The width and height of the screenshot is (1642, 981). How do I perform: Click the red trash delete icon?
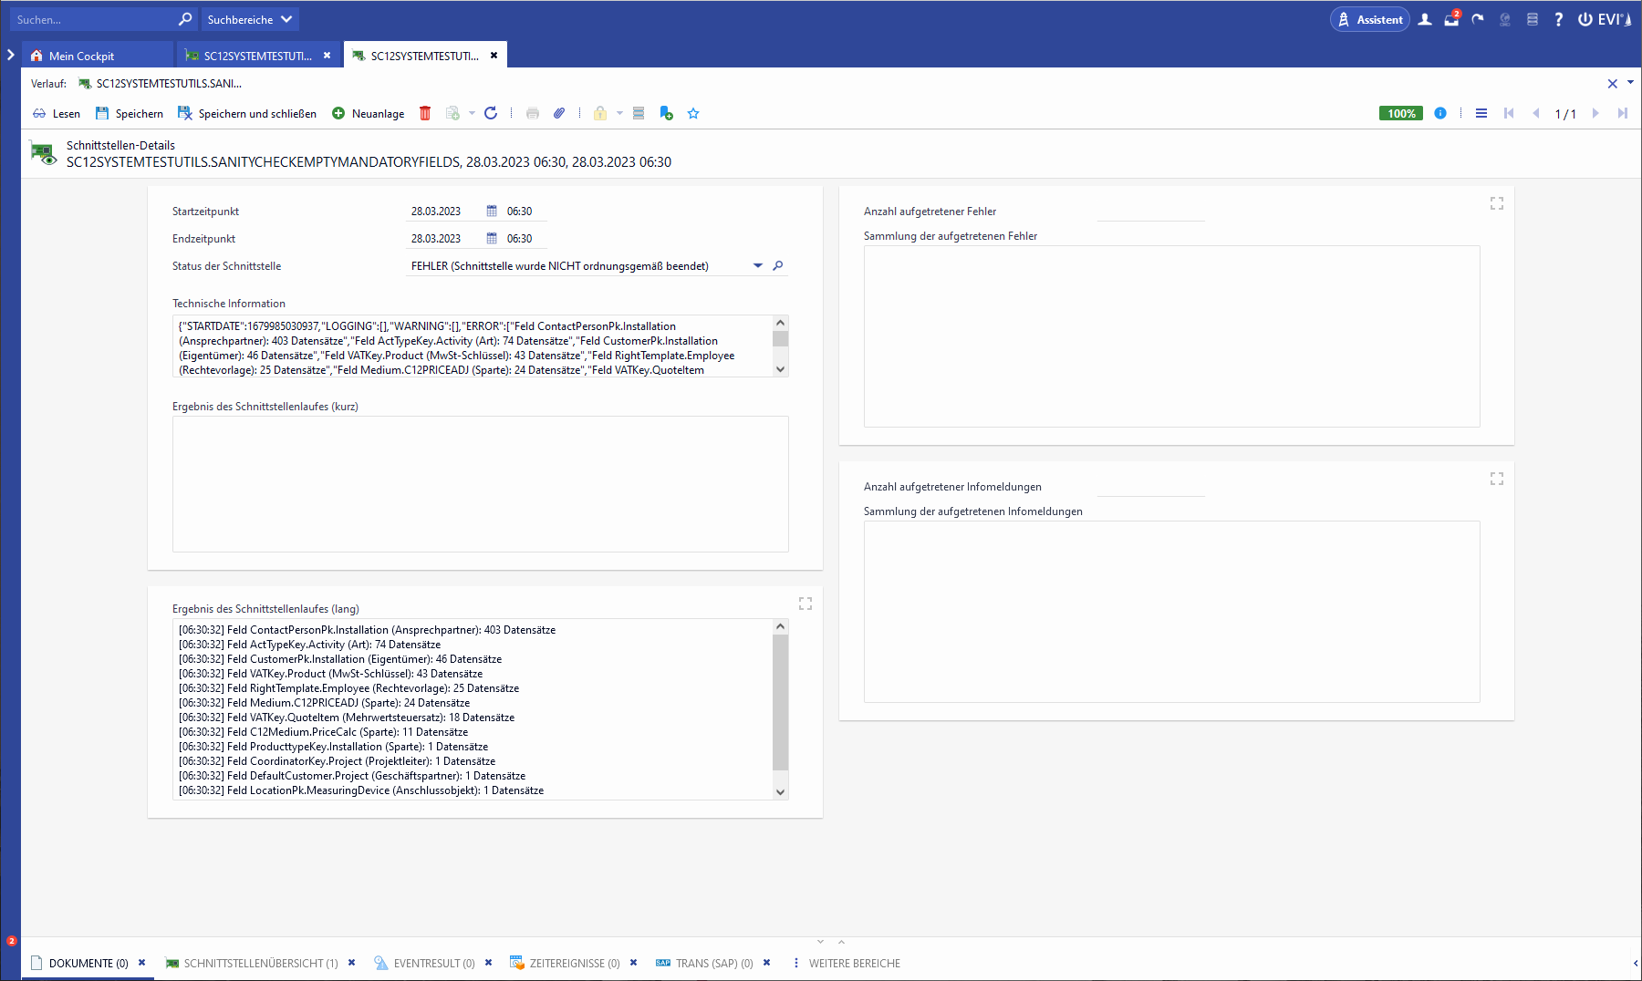[x=425, y=113]
